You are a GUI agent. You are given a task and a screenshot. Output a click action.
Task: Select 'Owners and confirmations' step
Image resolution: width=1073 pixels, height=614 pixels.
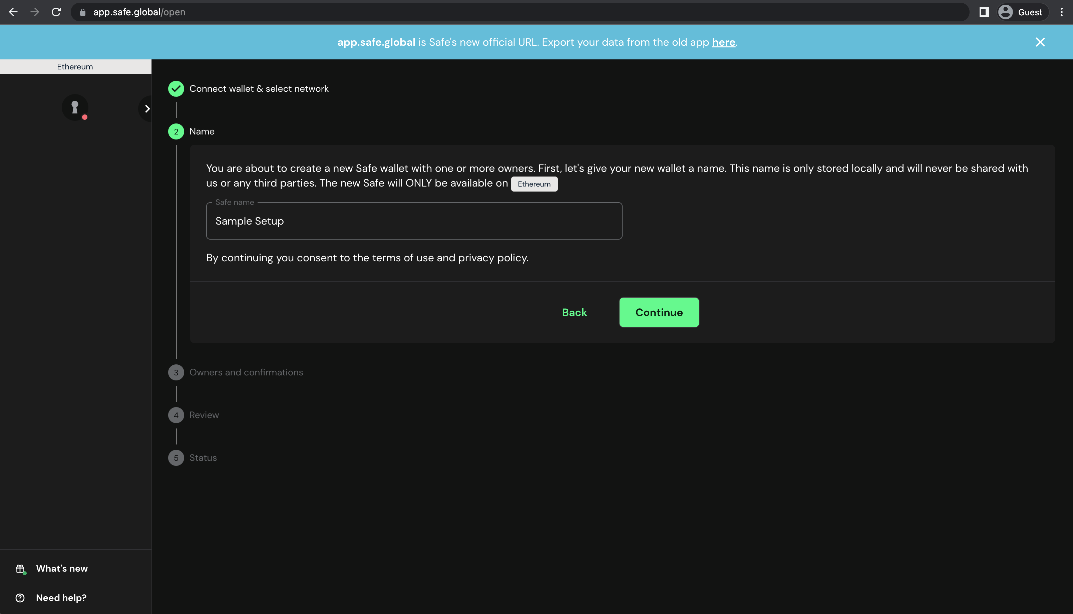(246, 372)
